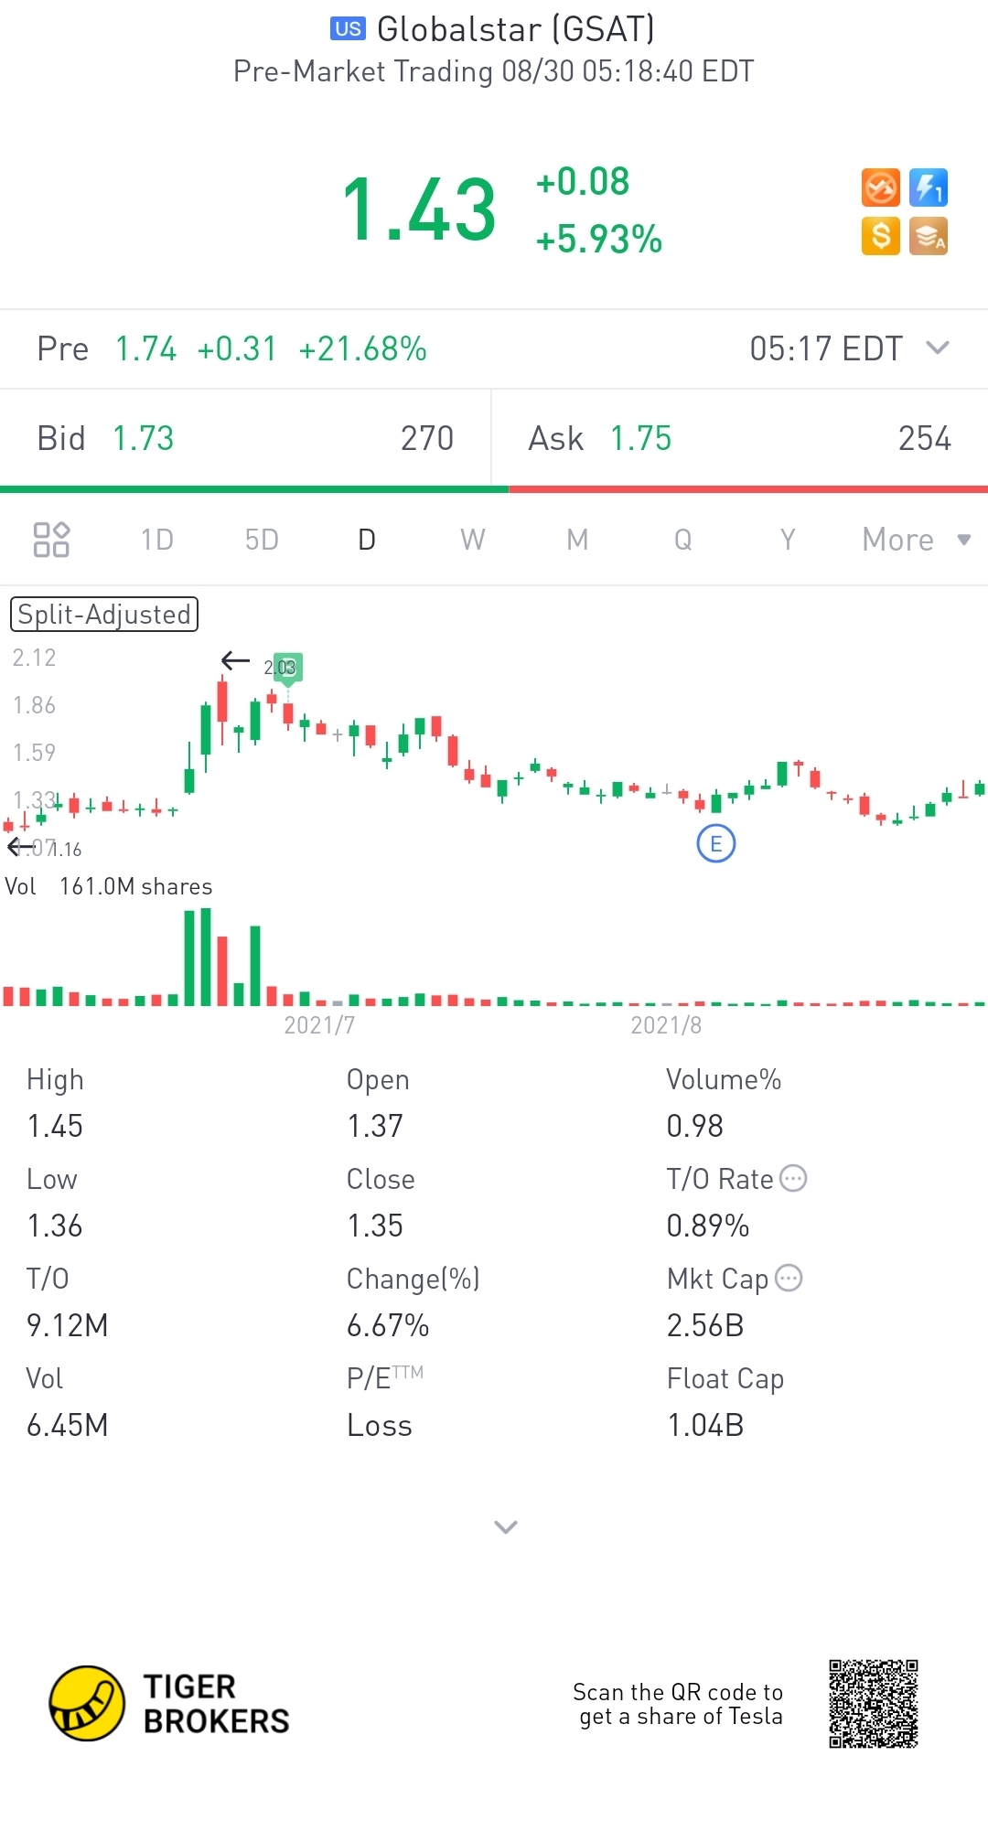Tap the orange stacked coins icon
This screenshot has width=988, height=1842.
pyautogui.click(x=929, y=236)
